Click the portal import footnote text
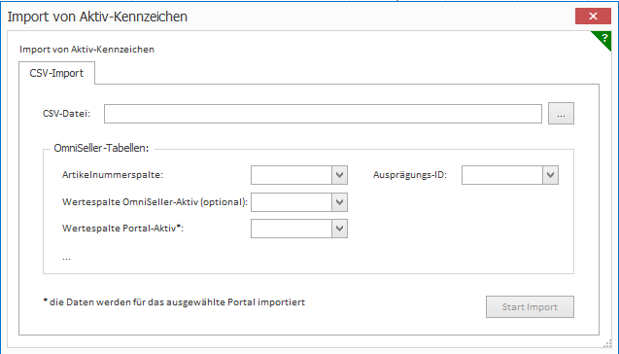 (174, 302)
